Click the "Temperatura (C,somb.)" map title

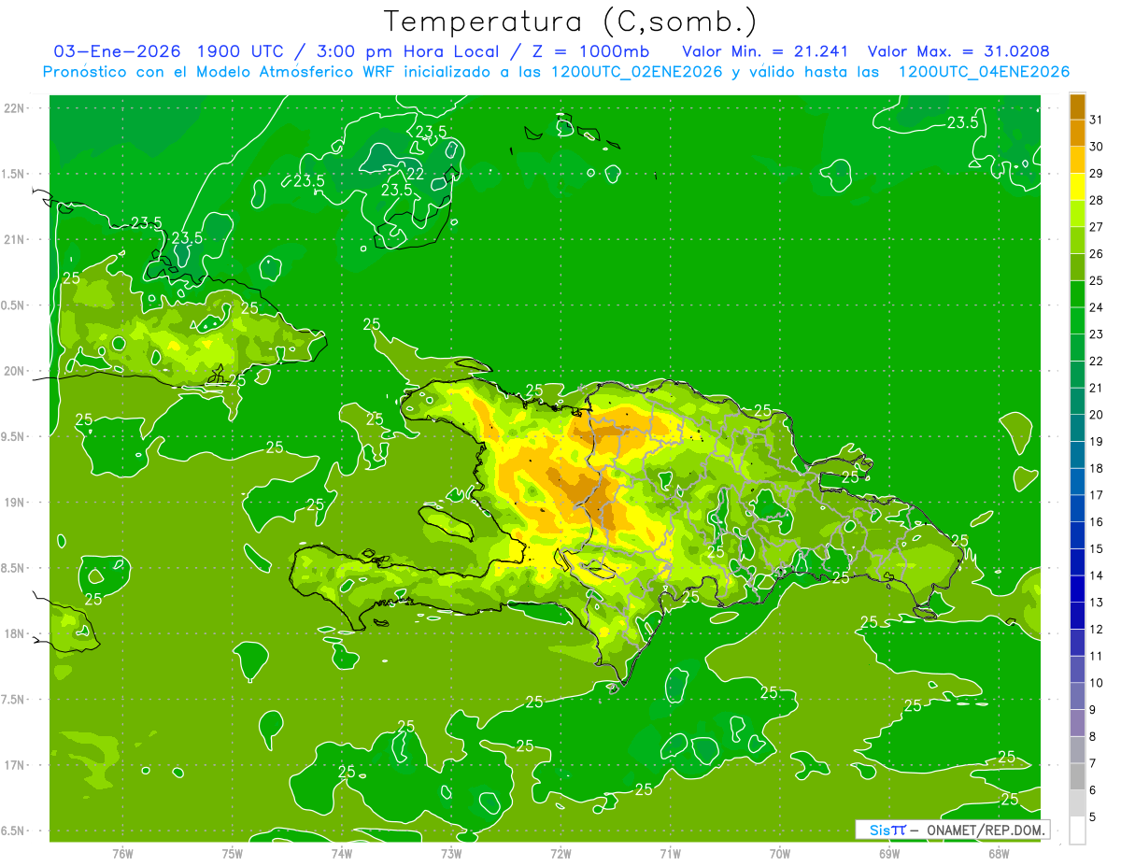570,21
